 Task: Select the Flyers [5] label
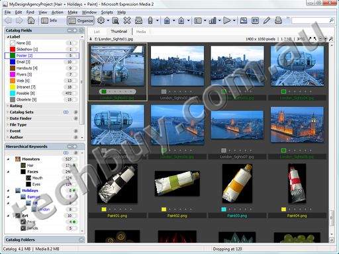point(24,75)
